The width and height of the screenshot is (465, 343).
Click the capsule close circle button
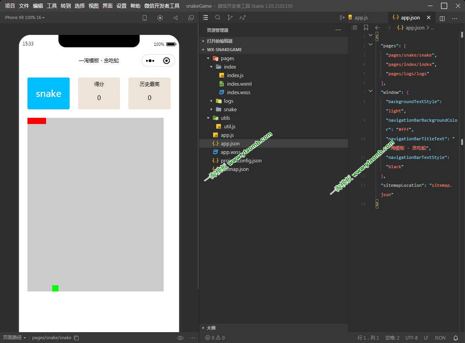point(167,61)
